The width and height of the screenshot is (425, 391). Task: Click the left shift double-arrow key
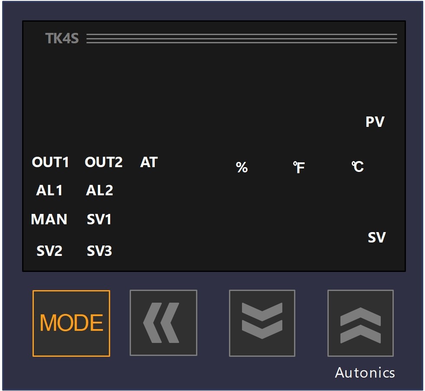pos(163,323)
